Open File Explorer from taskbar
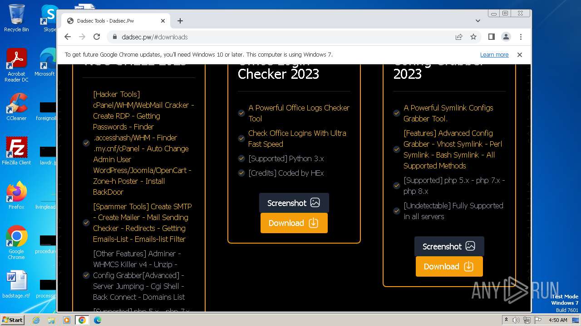581x326 pixels. [51, 320]
